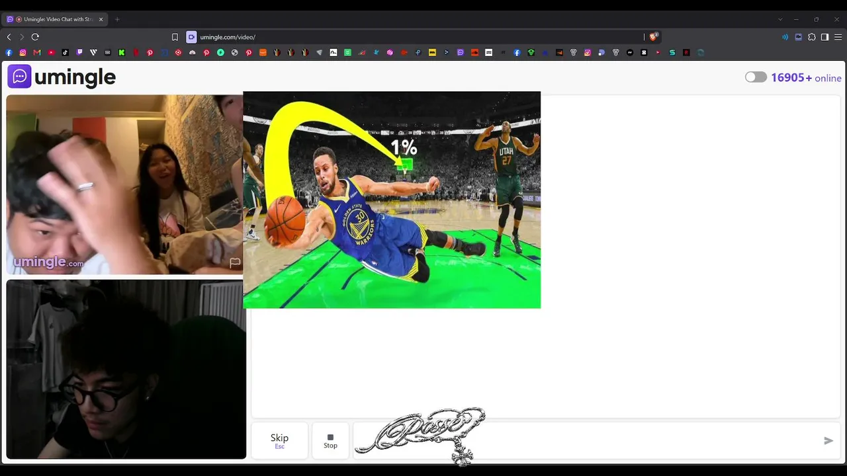This screenshot has width=847, height=476.
Task: Toggle the browser sidebar panel
Action: click(825, 37)
